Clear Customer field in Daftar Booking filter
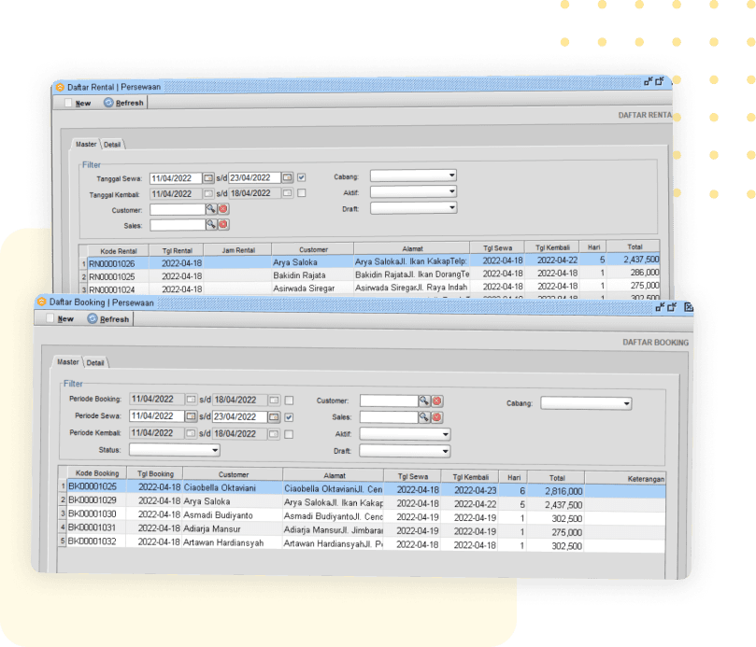This screenshot has width=756, height=647. coord(436,401)
